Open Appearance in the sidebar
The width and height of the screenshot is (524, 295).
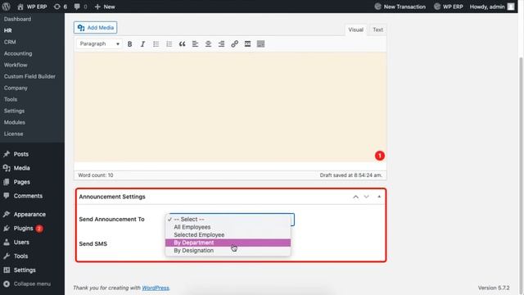point(29,215)
